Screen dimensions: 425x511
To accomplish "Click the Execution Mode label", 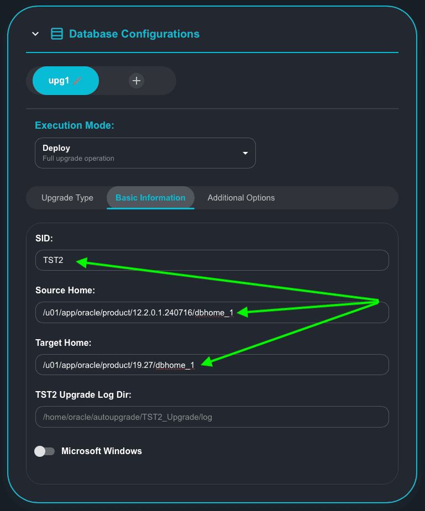I will point(75,125).
